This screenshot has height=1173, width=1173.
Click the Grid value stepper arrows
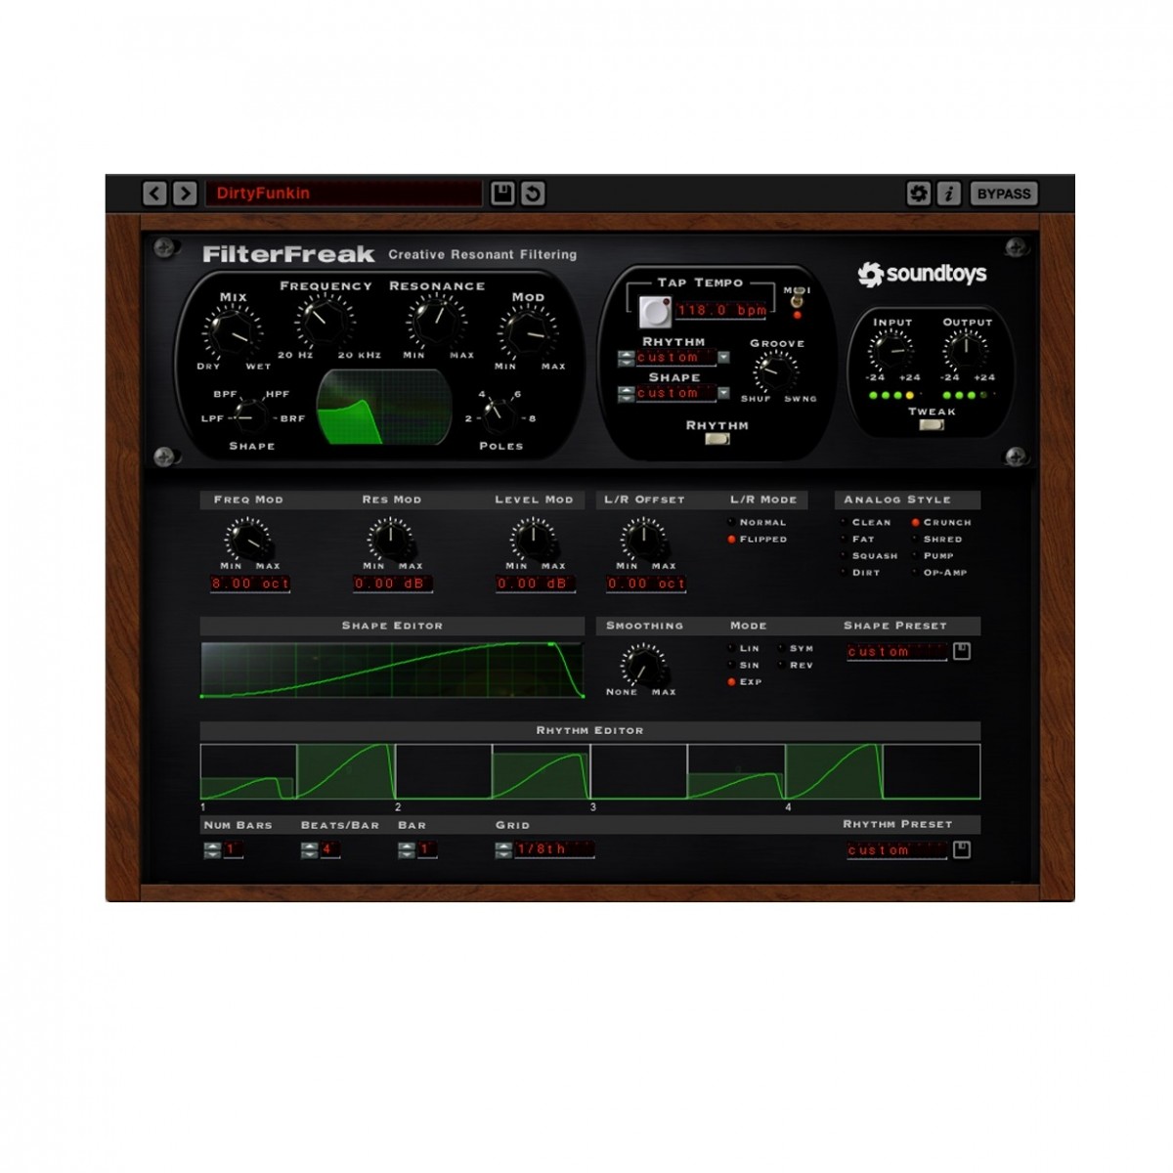(504, 850)
